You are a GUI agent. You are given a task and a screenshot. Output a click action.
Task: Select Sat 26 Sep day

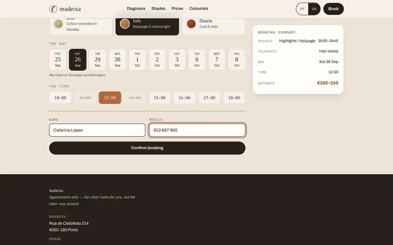tap(78, 59)
